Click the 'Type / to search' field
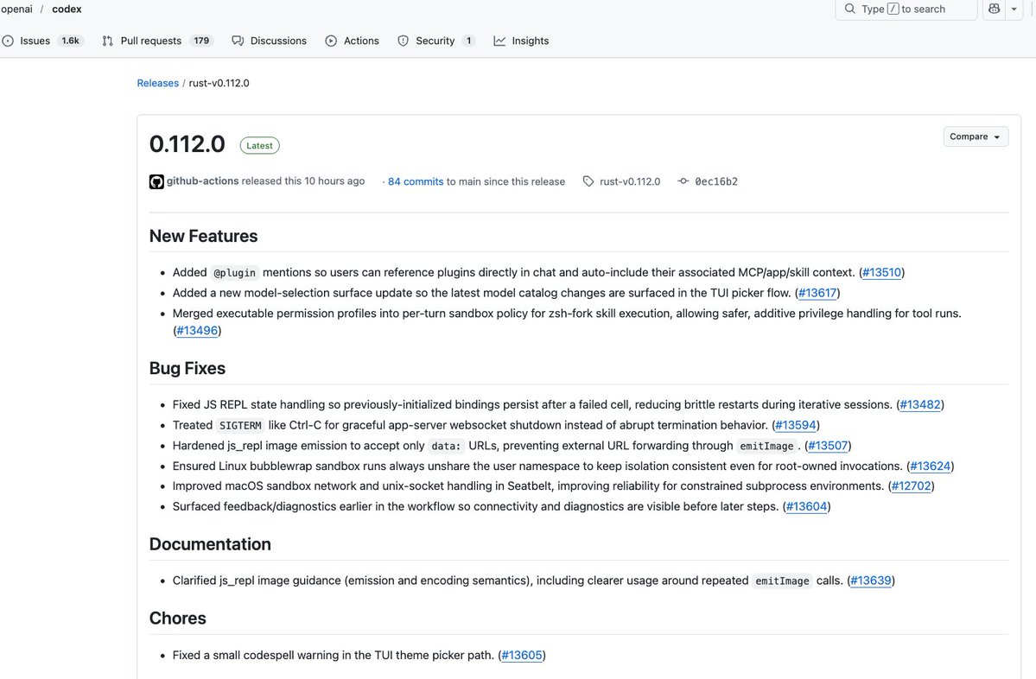1036x679 pixels. tap(906, 10)
